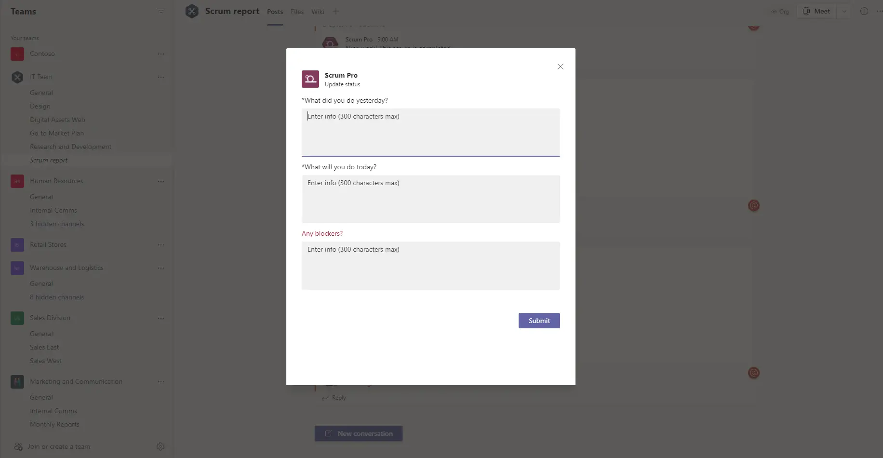Focus the "Any blockers" text field

point(431,266)
